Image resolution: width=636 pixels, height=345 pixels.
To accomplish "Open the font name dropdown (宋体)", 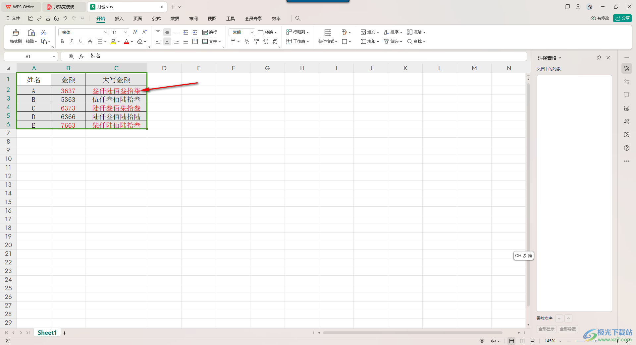I will [106, 32].
